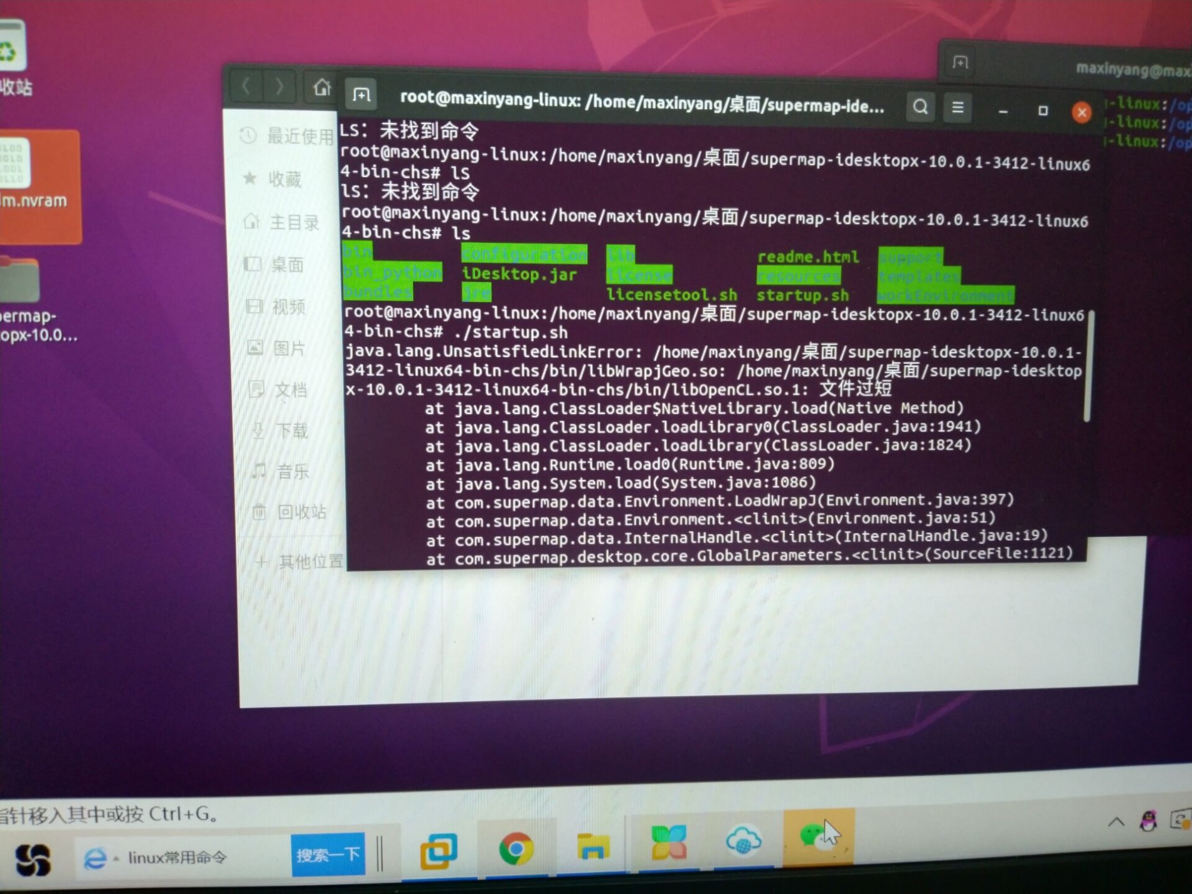Open the colorful flower app in taskbar
Image resolution: width=1192 pixels, height=894 pixels.
point(669,843)
